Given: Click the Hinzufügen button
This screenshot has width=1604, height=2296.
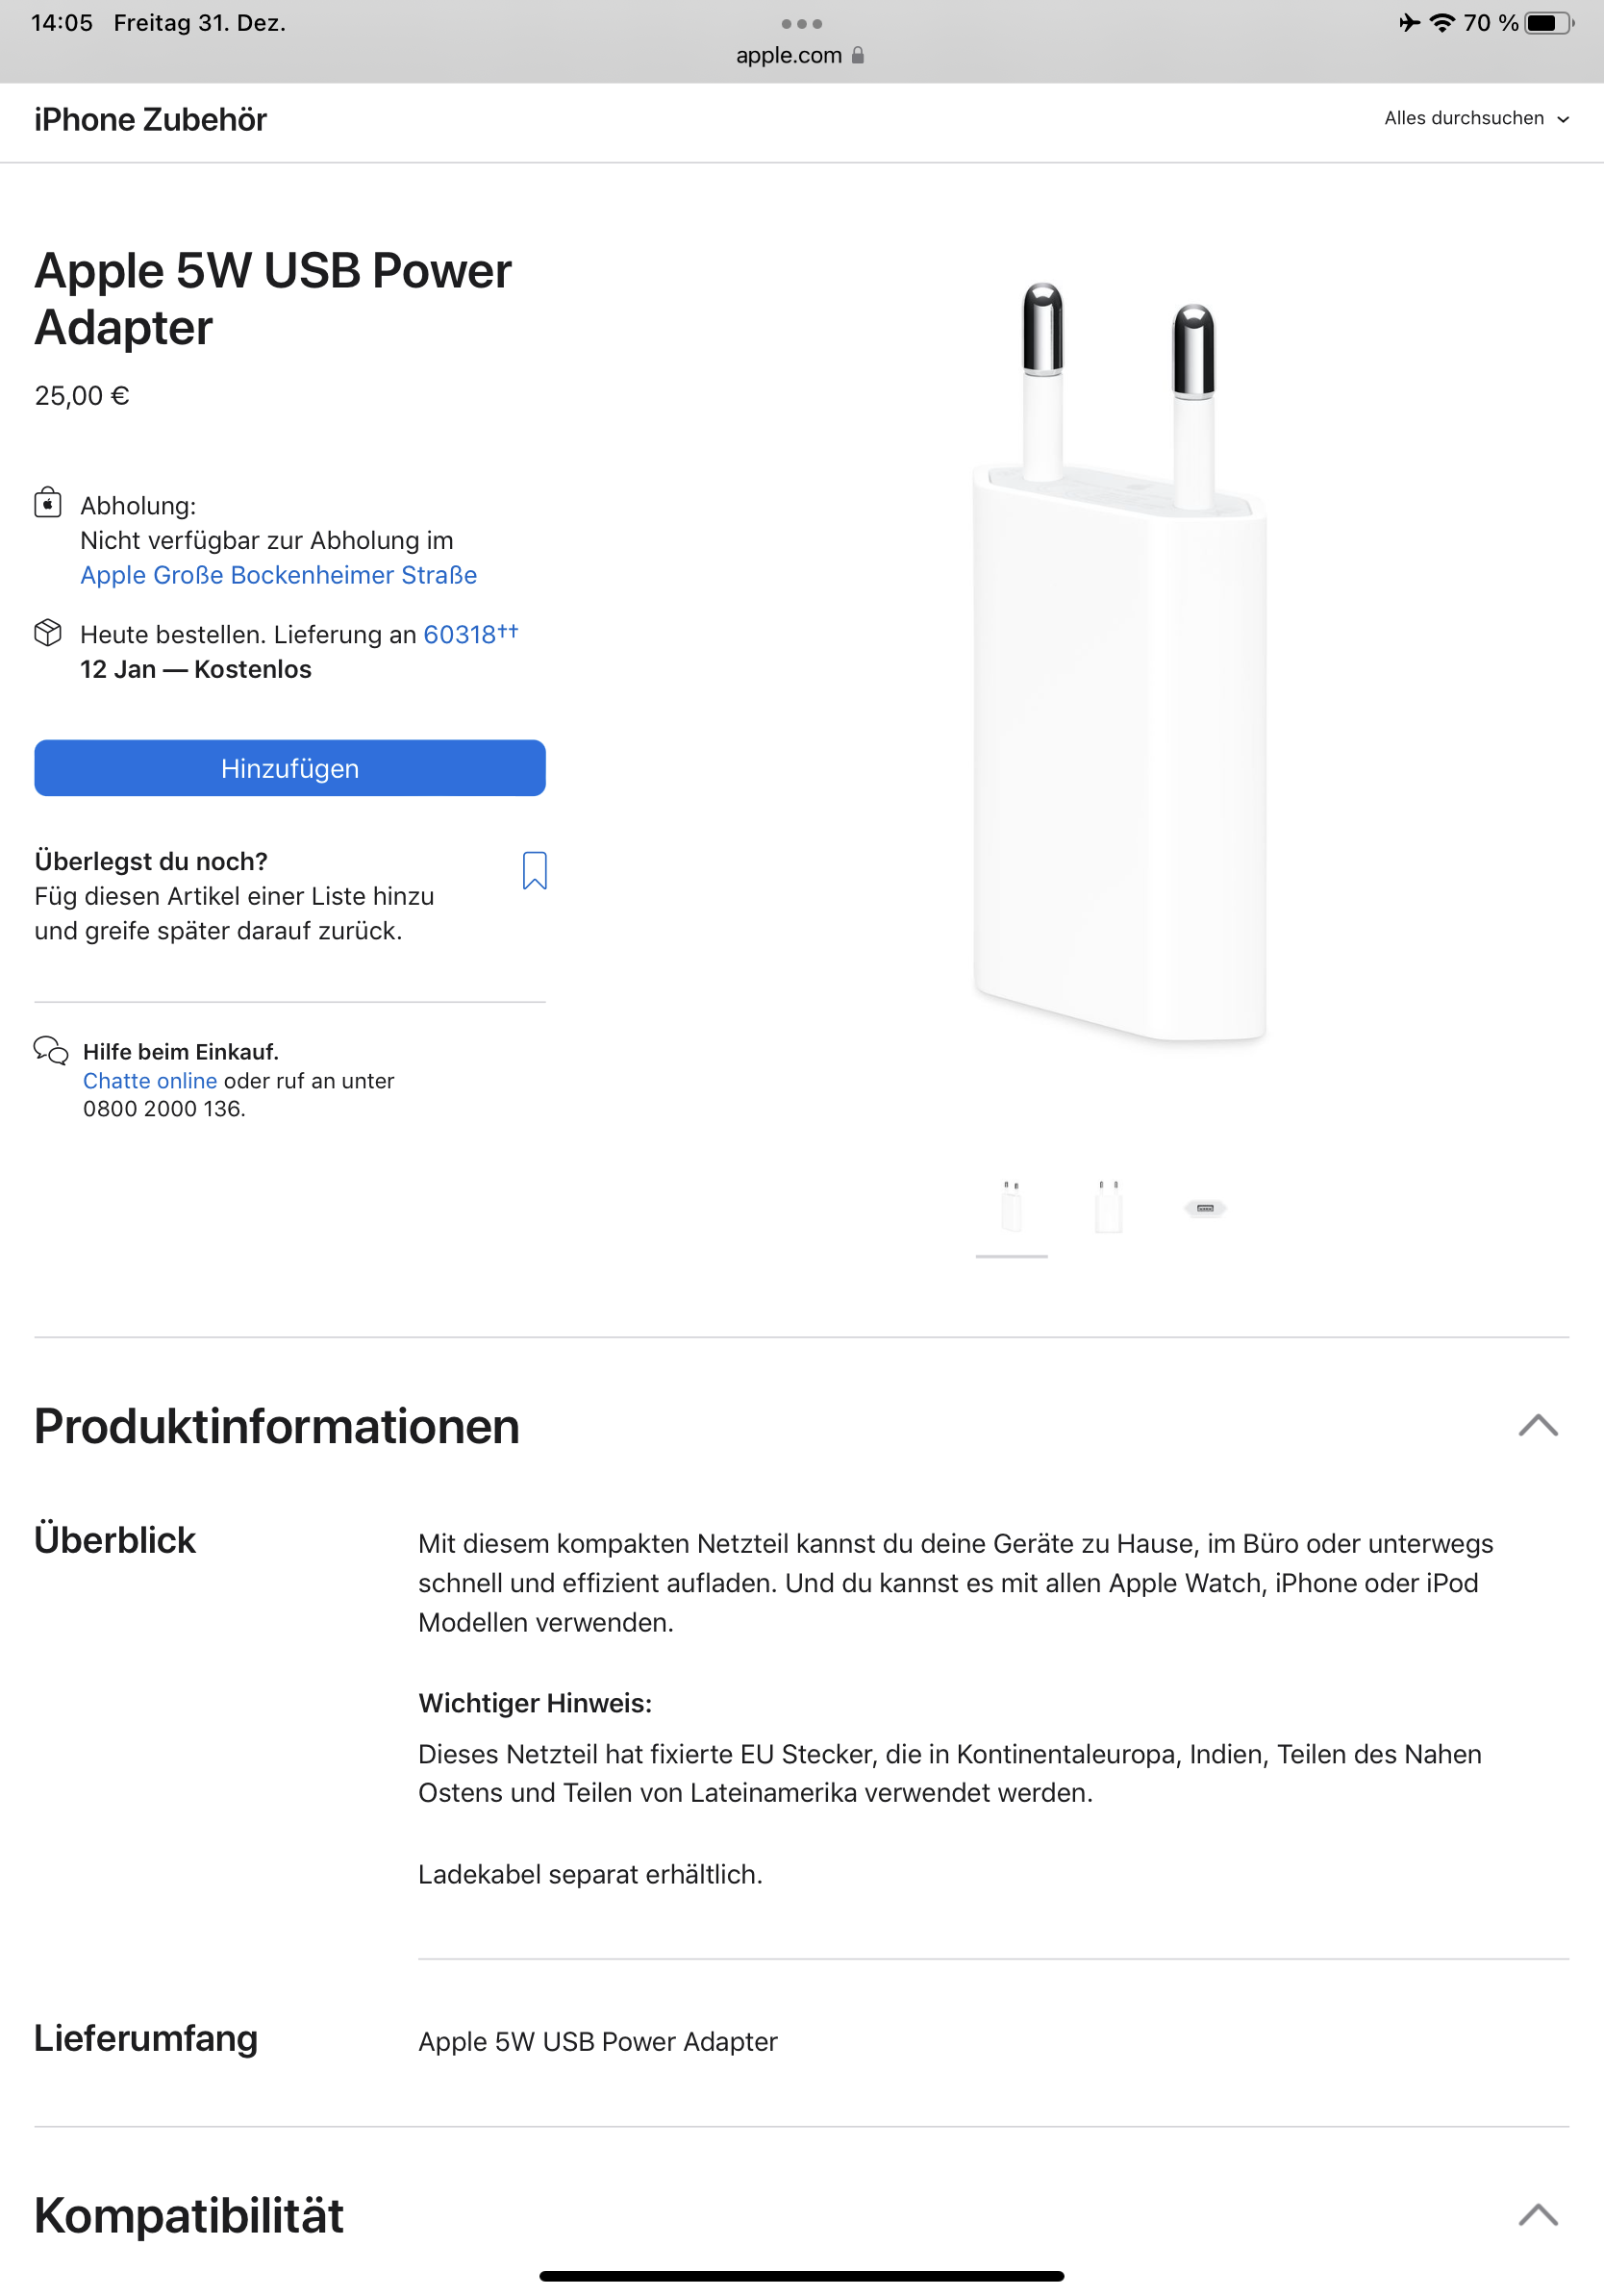Looking at the screenshot, I should pyautogui.click(x=290, y=768).
